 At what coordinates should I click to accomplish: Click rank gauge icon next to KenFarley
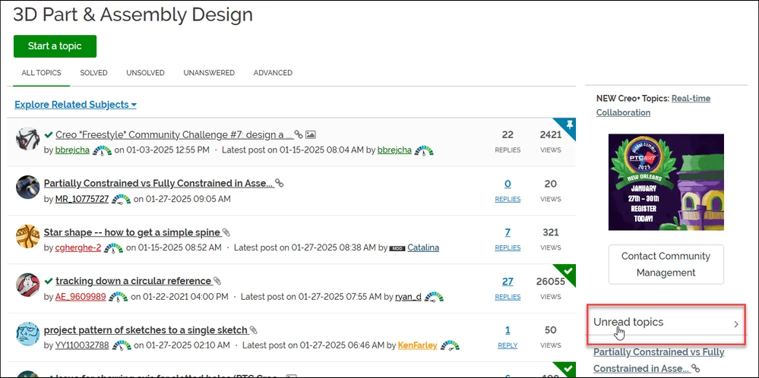coord(450,345)
